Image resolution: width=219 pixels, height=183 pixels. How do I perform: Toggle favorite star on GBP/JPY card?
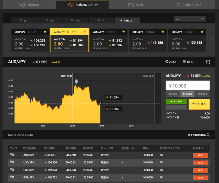[x=163, y=32]
